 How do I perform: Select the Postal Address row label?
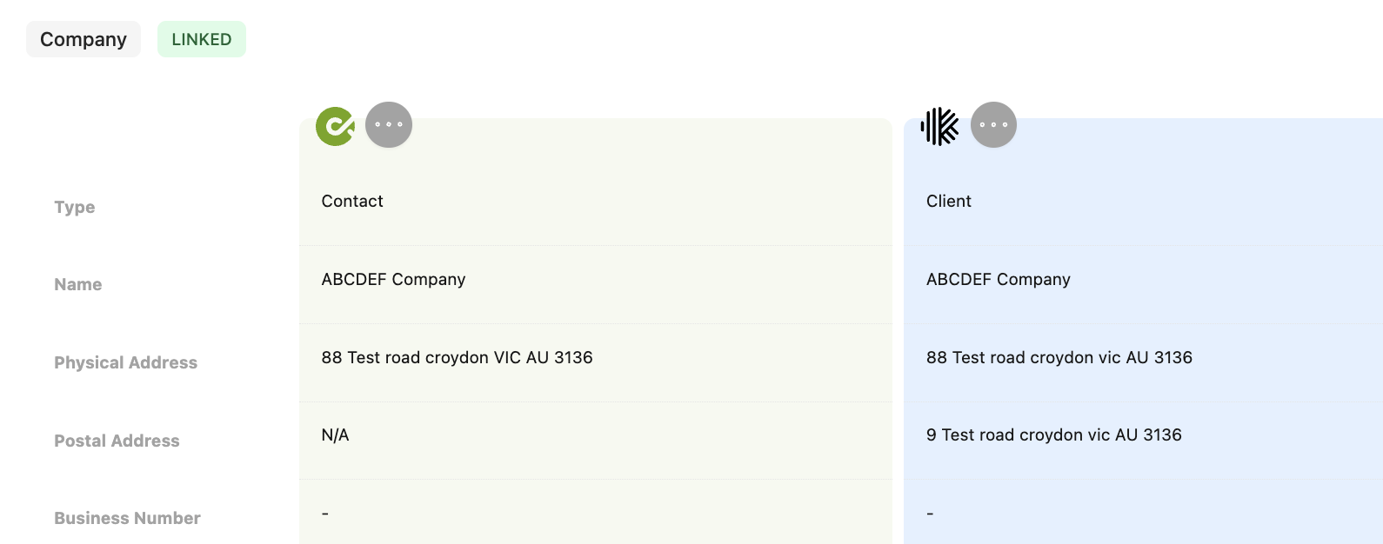117,441
